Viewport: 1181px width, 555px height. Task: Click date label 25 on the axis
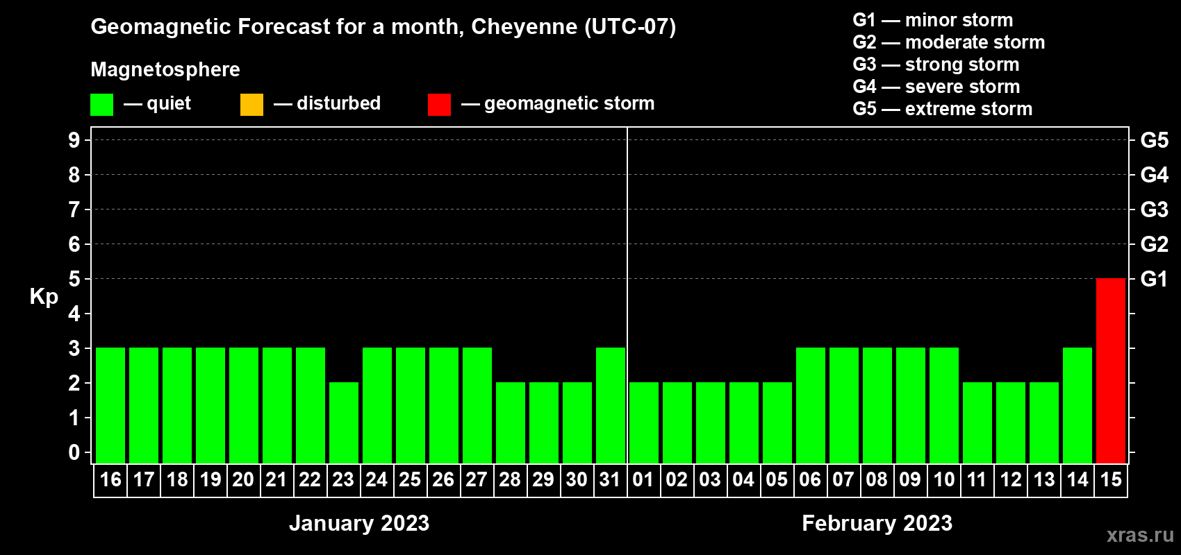point(411,479)
